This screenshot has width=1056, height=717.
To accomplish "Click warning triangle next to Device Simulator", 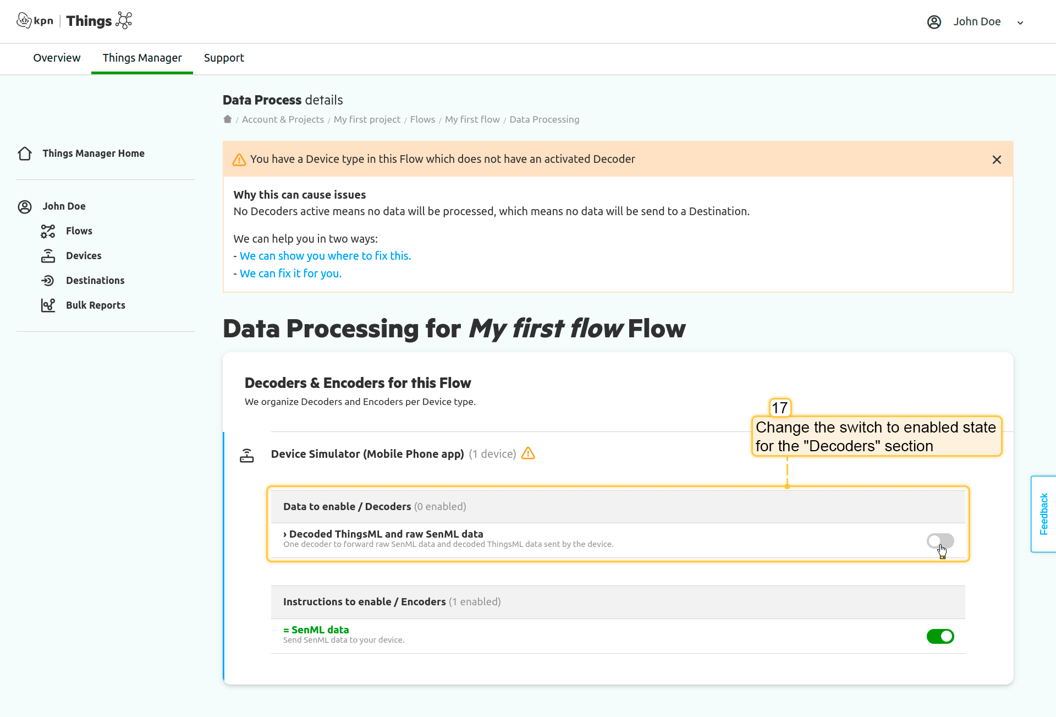I will 528,453.
